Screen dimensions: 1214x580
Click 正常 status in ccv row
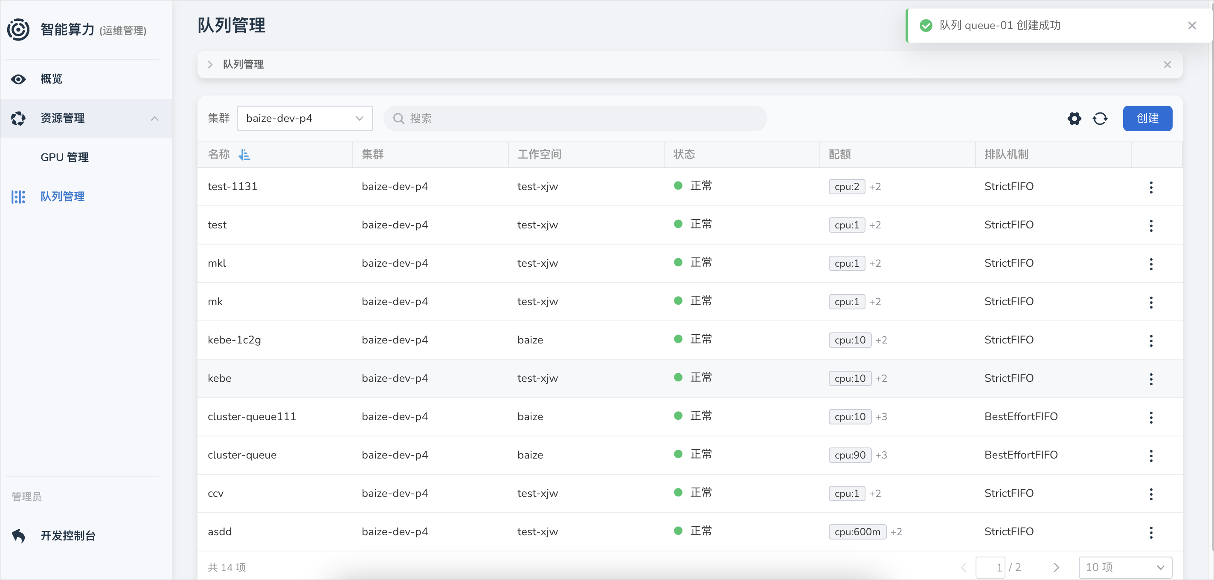(701, 493)
